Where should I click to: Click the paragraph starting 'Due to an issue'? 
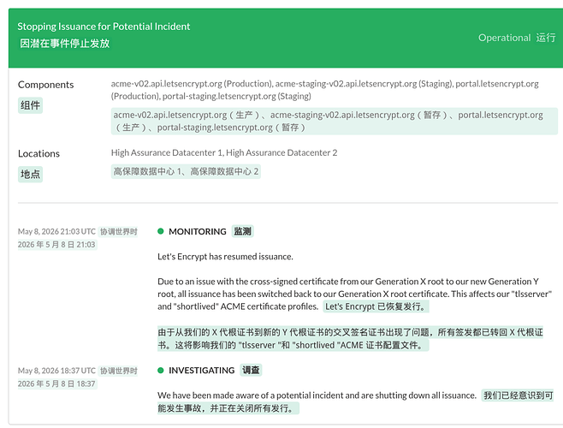pos(354,294)
